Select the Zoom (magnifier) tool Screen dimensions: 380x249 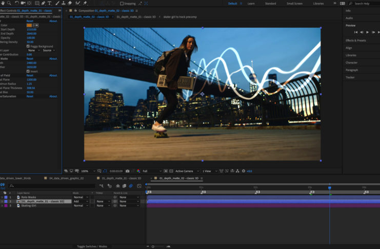click(9, 3)
